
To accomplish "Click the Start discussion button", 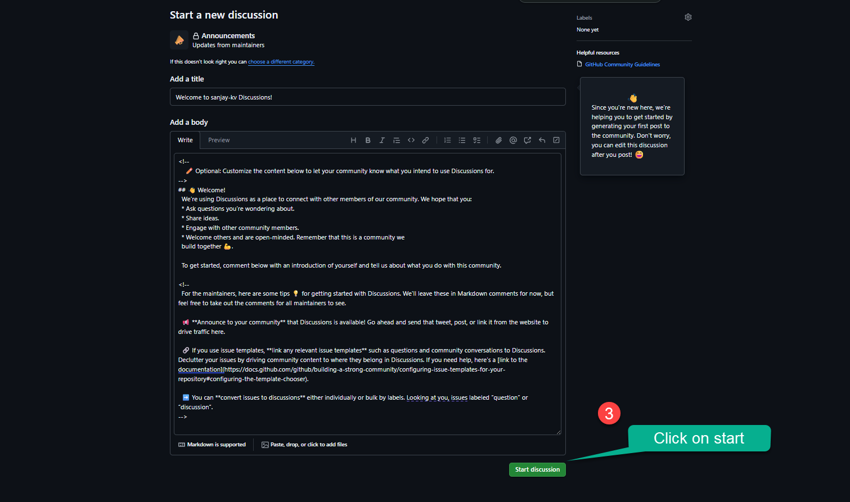I will tap(537, 469).
